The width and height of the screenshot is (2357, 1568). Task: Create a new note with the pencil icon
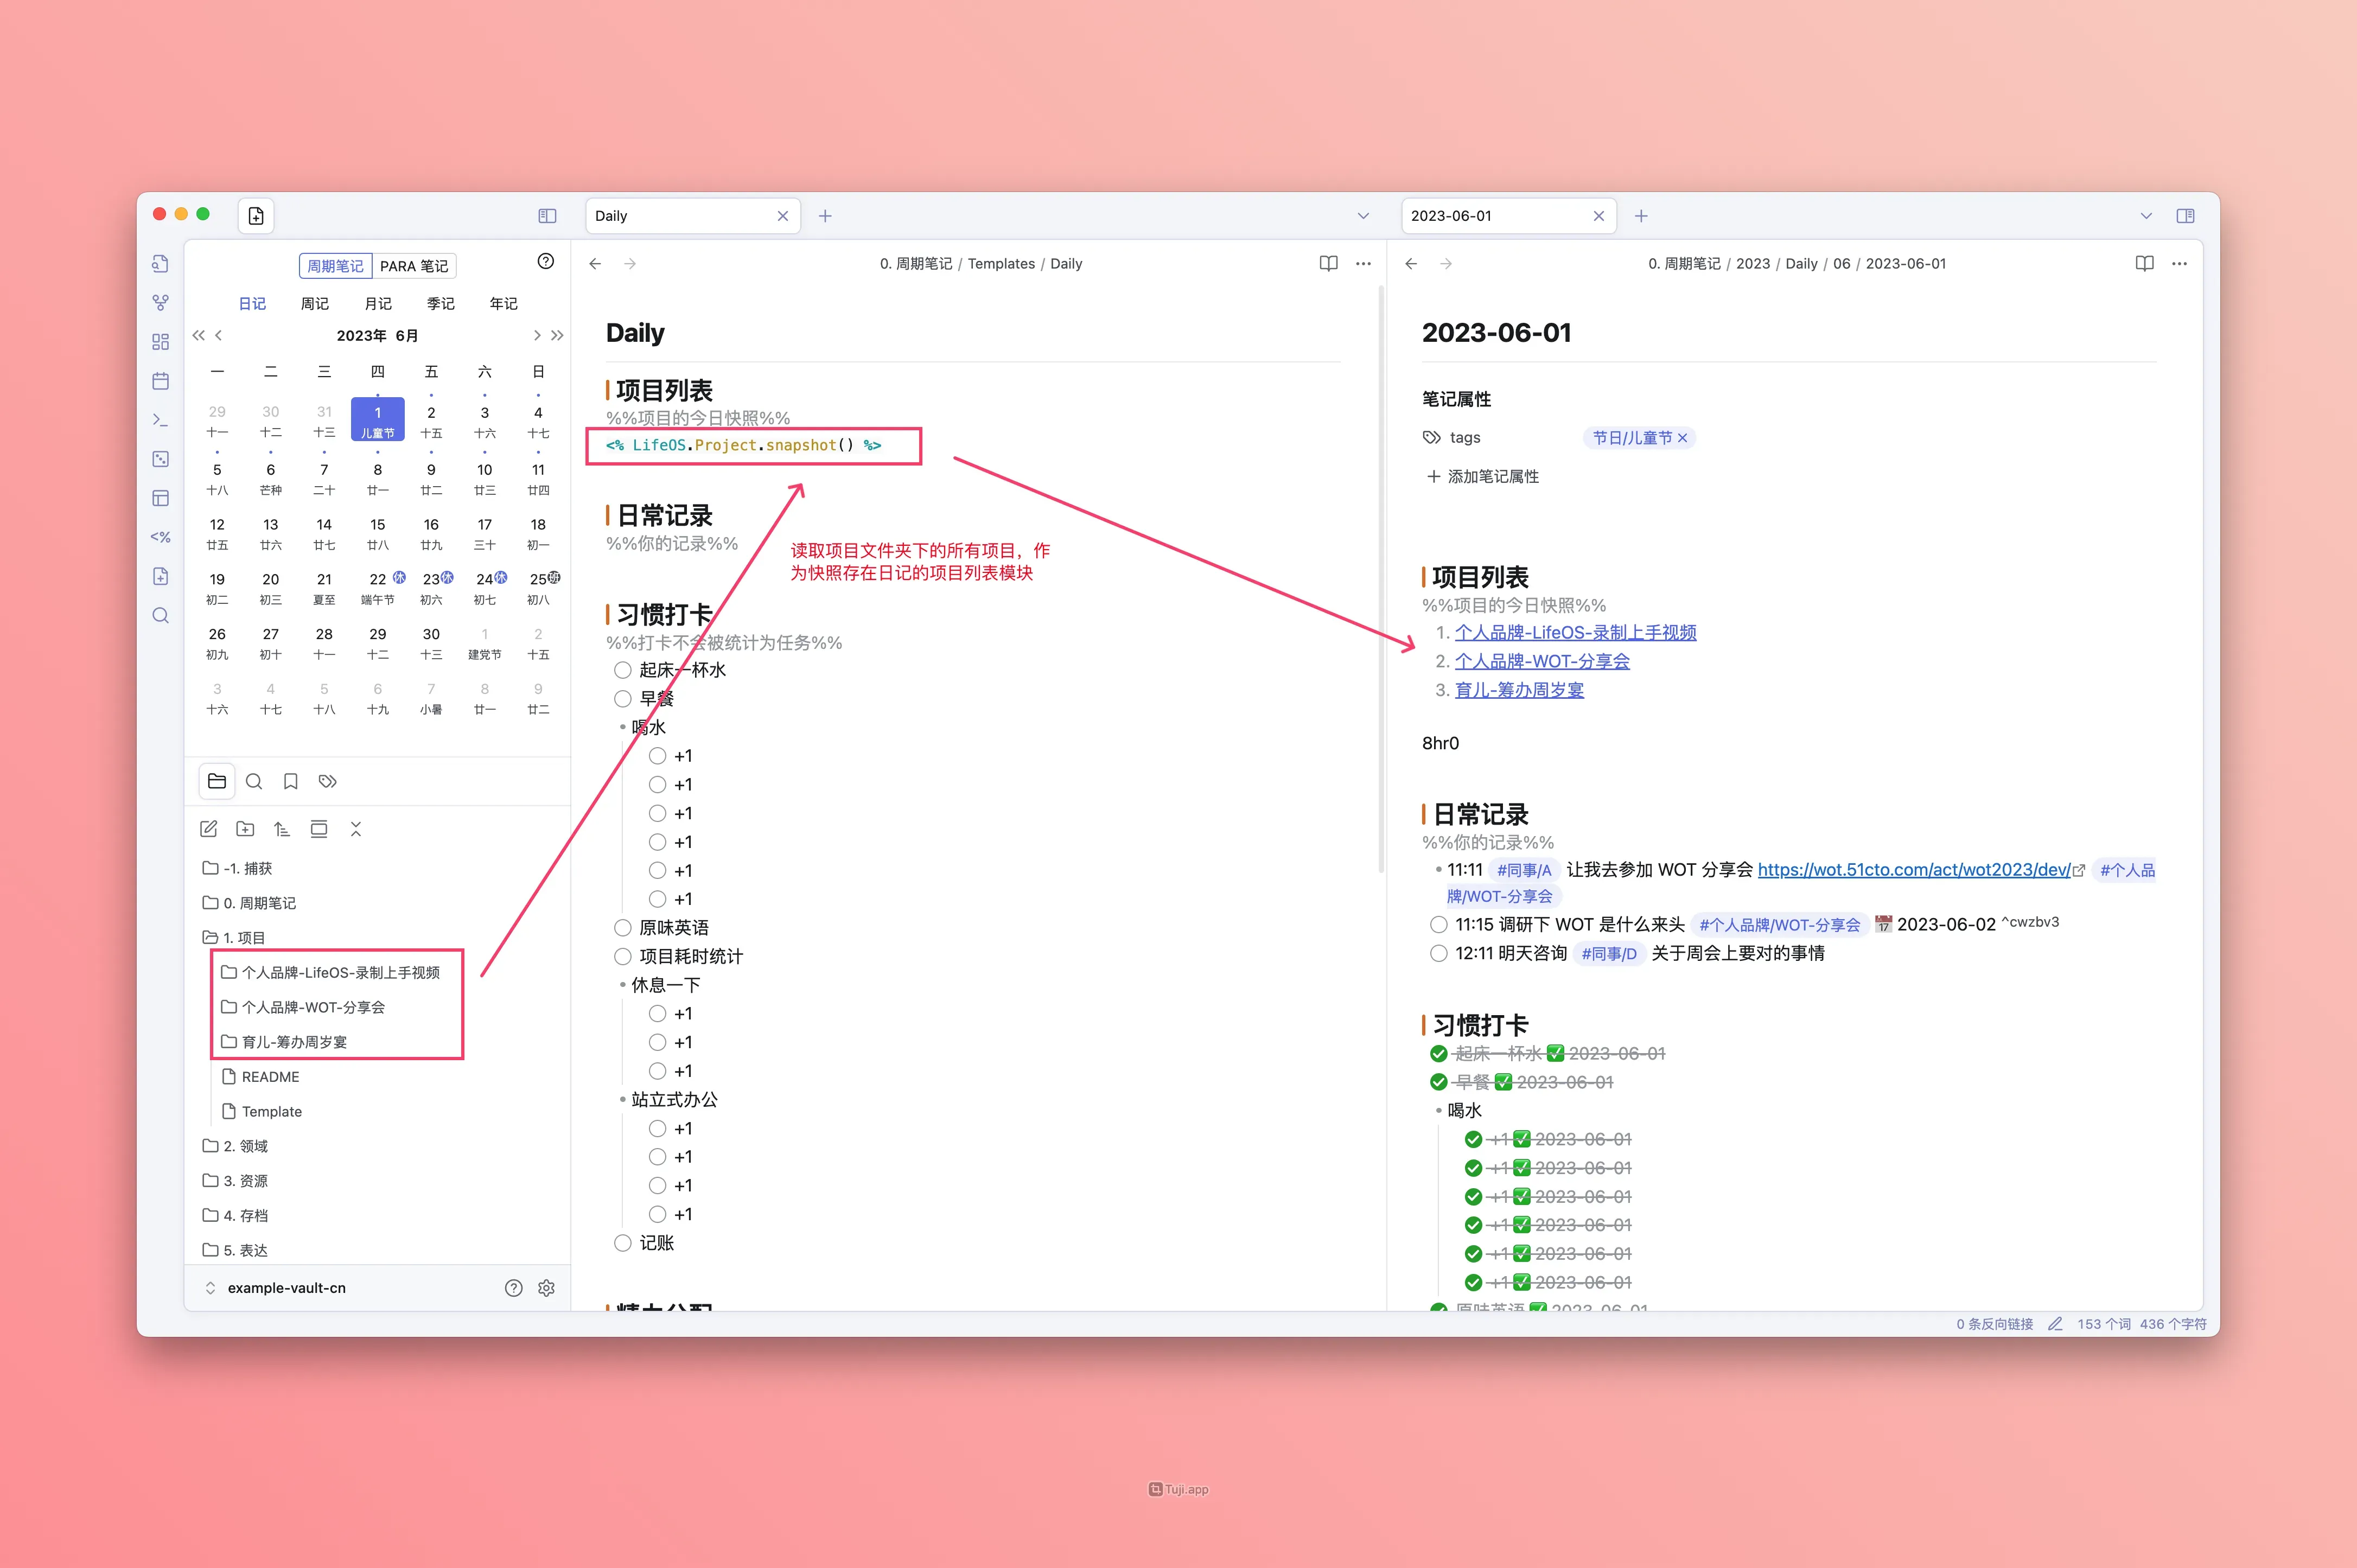[x=208, y=829]
